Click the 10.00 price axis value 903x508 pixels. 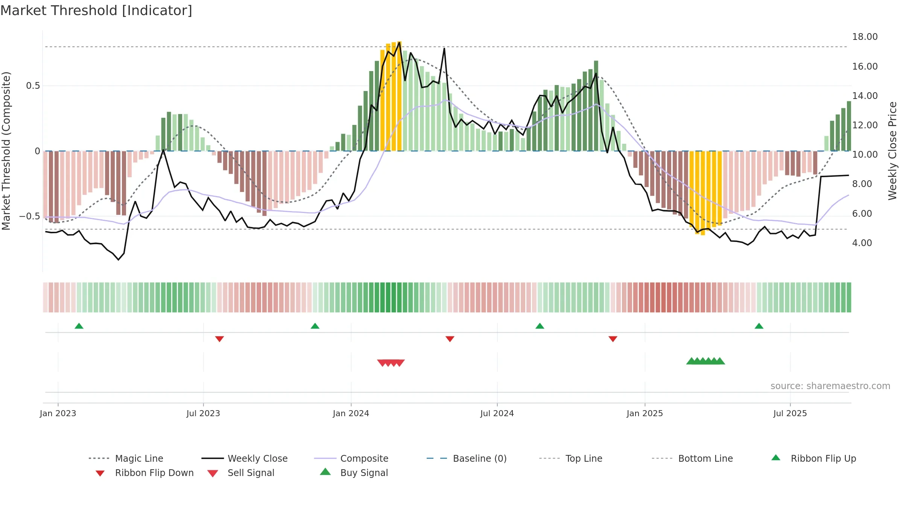click(865, 155)
